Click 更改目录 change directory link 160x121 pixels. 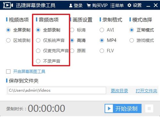[119, 91]
